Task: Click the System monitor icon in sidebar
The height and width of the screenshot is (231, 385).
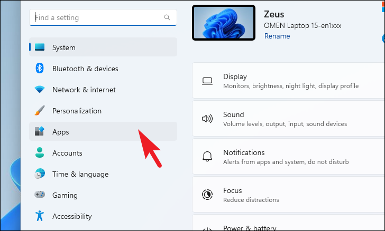Action: coord(40,47)
